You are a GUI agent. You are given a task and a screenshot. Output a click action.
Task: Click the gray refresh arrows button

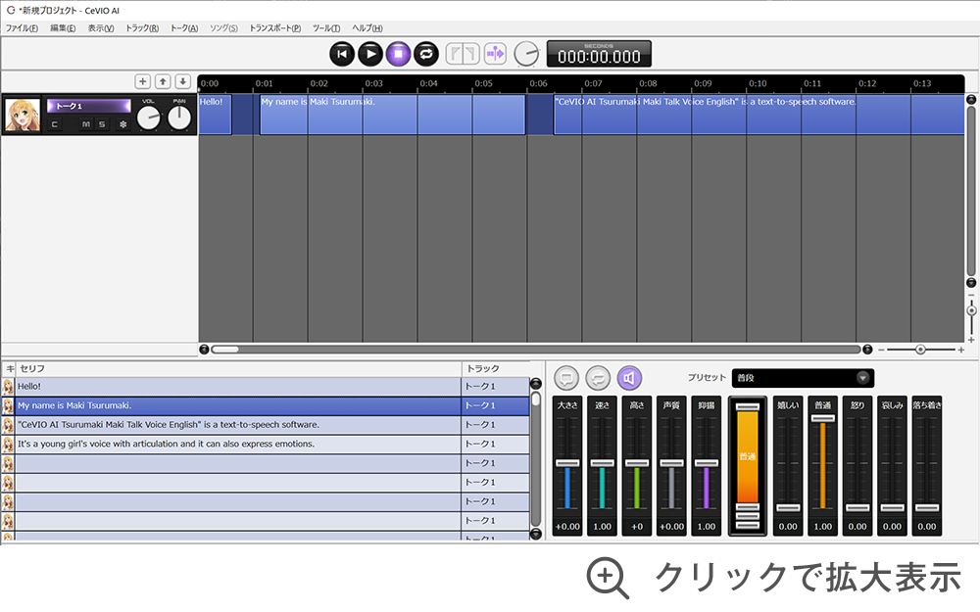[598, 378]
